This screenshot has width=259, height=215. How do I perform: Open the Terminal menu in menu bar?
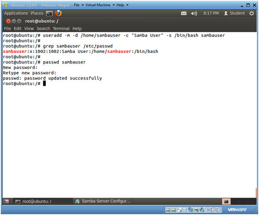tap(61, 28)
